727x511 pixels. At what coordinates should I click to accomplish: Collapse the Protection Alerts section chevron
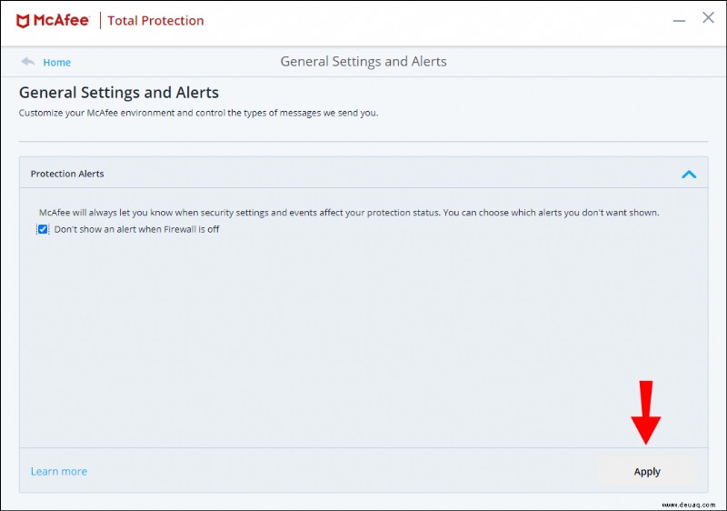coord(689,175)
